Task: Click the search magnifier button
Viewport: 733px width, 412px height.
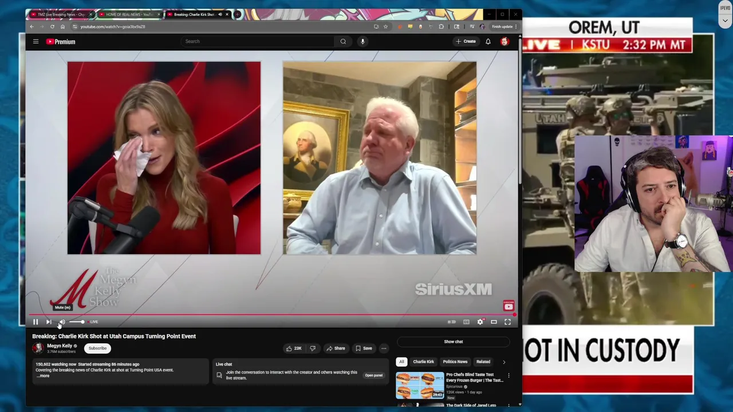Action: 343,41
